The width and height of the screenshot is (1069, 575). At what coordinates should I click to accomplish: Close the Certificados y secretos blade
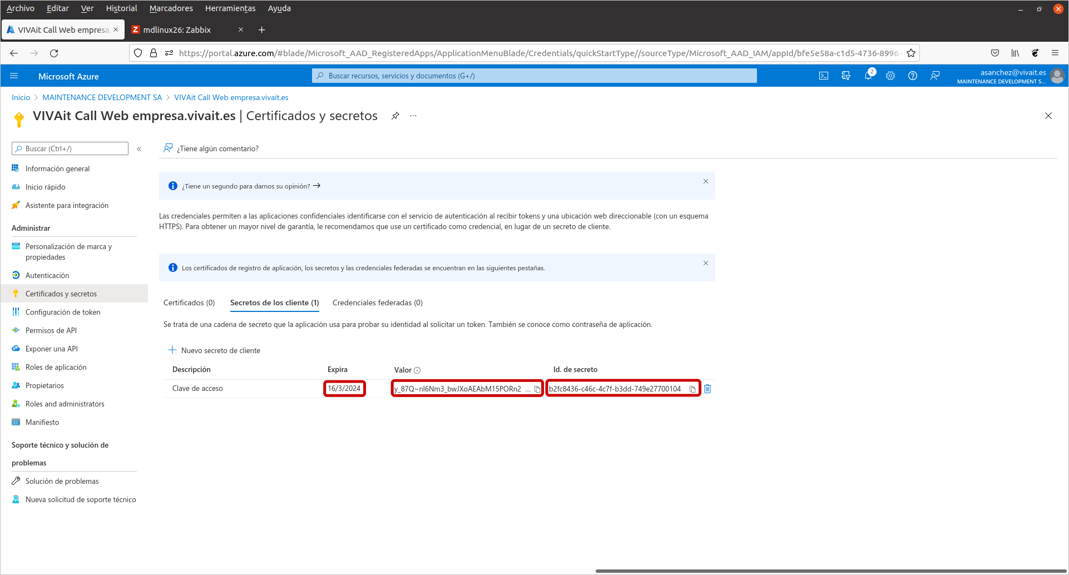coord(1048,116)
